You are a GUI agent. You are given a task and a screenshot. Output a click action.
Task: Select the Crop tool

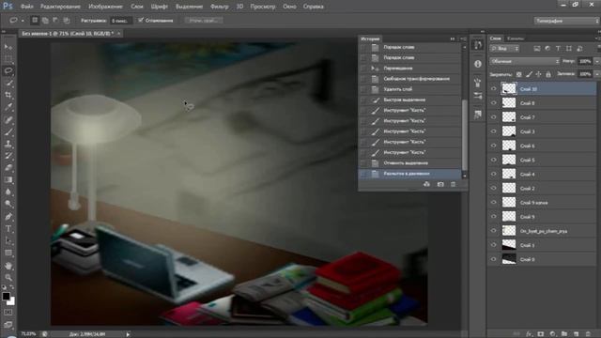tap(8, 95)
